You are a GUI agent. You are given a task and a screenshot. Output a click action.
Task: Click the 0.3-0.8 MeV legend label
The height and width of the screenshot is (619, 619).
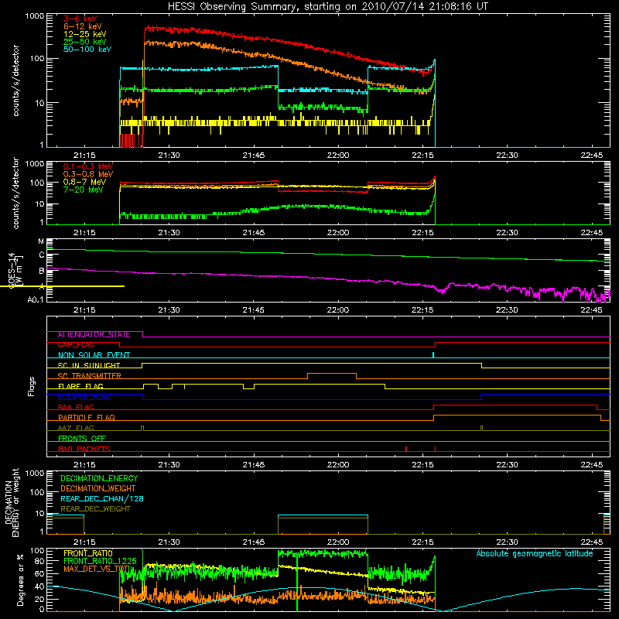pos(88,174)
